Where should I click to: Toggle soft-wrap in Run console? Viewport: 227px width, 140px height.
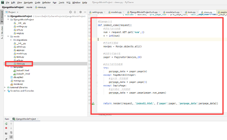pyautogui.click(x=11, y=133)
